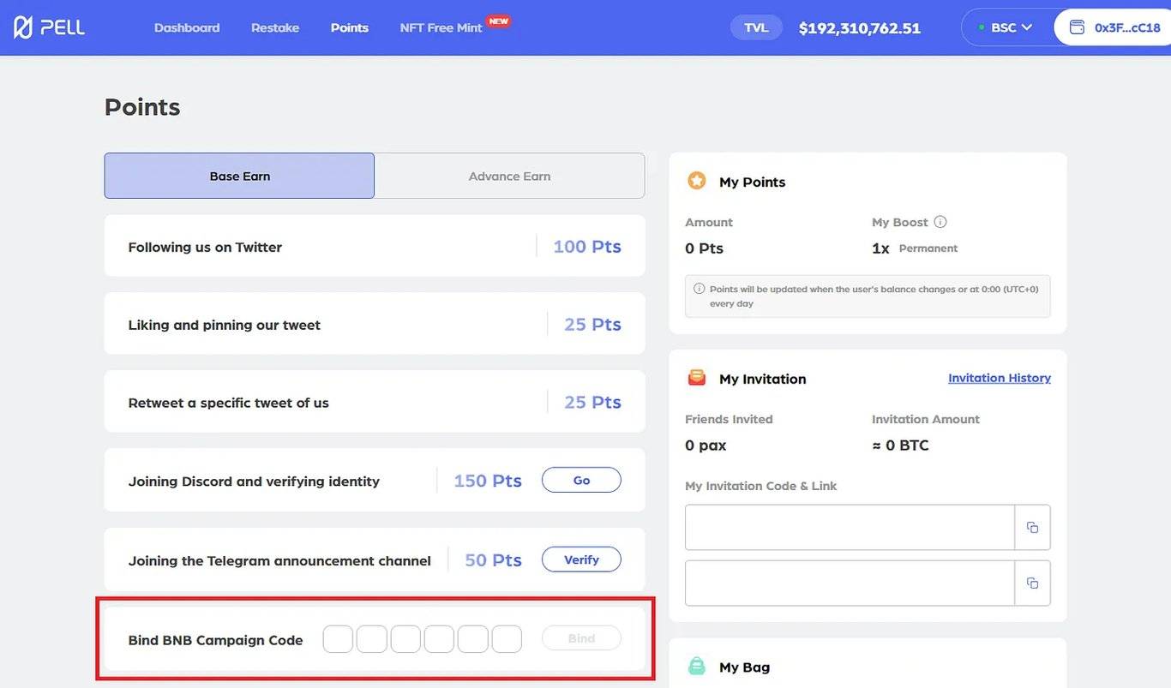The height and width of the screenshot is (688, 1171).
Task: Switch to the Advance Earn tab
Action: (509, 176)
